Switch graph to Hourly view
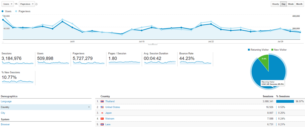Image resolution: width=305 pixels, height=127 pixels. tap(275, 4)
